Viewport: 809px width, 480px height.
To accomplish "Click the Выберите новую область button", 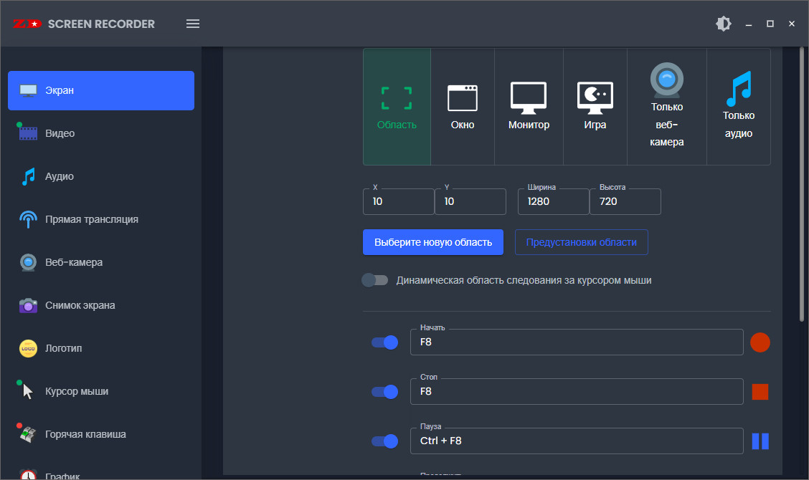I will coord(433,242).
